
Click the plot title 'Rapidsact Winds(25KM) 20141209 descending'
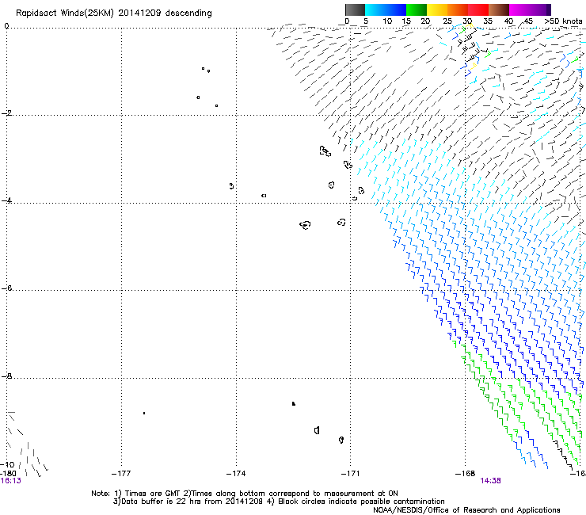click(x=113, y=13)
